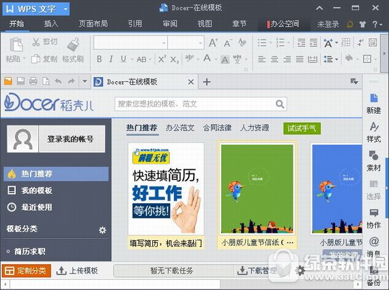
Task: Click the clear formatting icon
Action: pyautogui.click(x=242, y=42)
